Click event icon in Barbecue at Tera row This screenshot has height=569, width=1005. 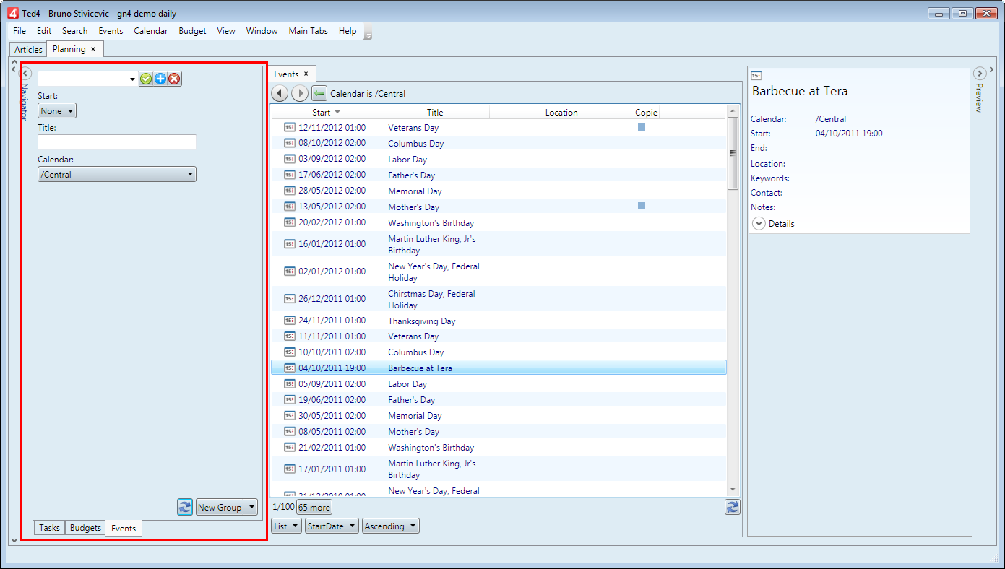tap(290, 368)
